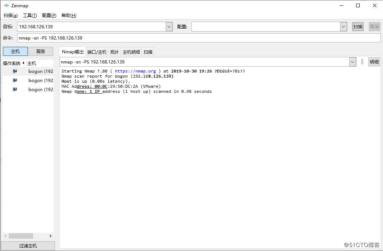The height and width of the screenshot is (251, 383).
Task: Click the 目标 target input field
Action: (x=92, y=27)
